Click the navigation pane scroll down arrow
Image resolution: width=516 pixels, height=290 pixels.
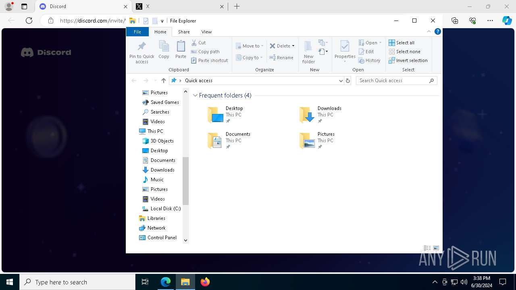coord(185,240)
